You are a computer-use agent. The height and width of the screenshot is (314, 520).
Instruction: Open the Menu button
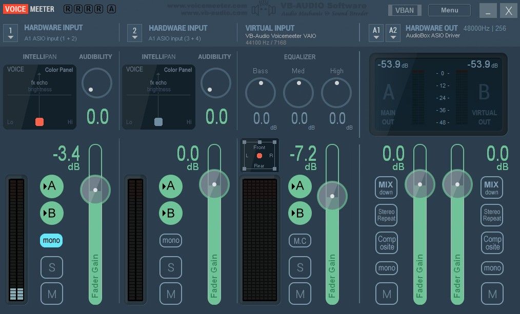click(x=449, y=10)
